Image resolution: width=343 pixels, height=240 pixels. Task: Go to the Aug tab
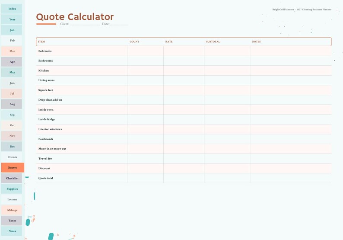pos(12,104)
